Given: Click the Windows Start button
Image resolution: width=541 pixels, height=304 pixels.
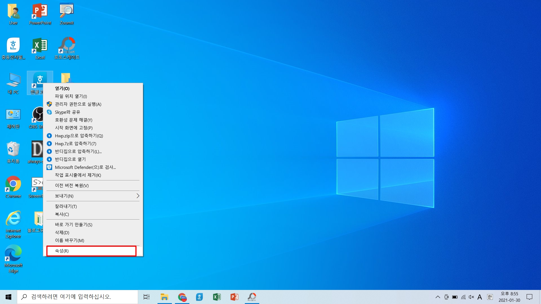Looking at the screenshot, I should (x=8, y=297).
